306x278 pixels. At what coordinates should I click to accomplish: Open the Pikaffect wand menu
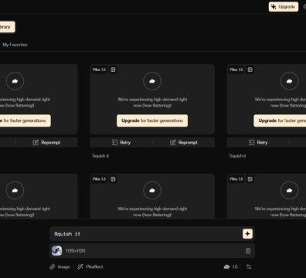(x=90, y=266)
